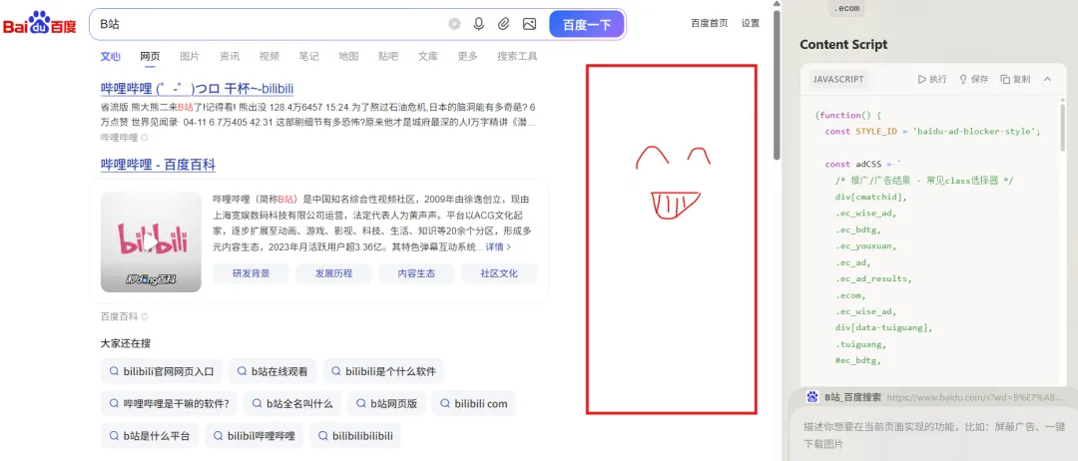Click the 百度百科 source label
Image resolution: width=1078 pixels, height=461 pixels.
pos(119,316)
